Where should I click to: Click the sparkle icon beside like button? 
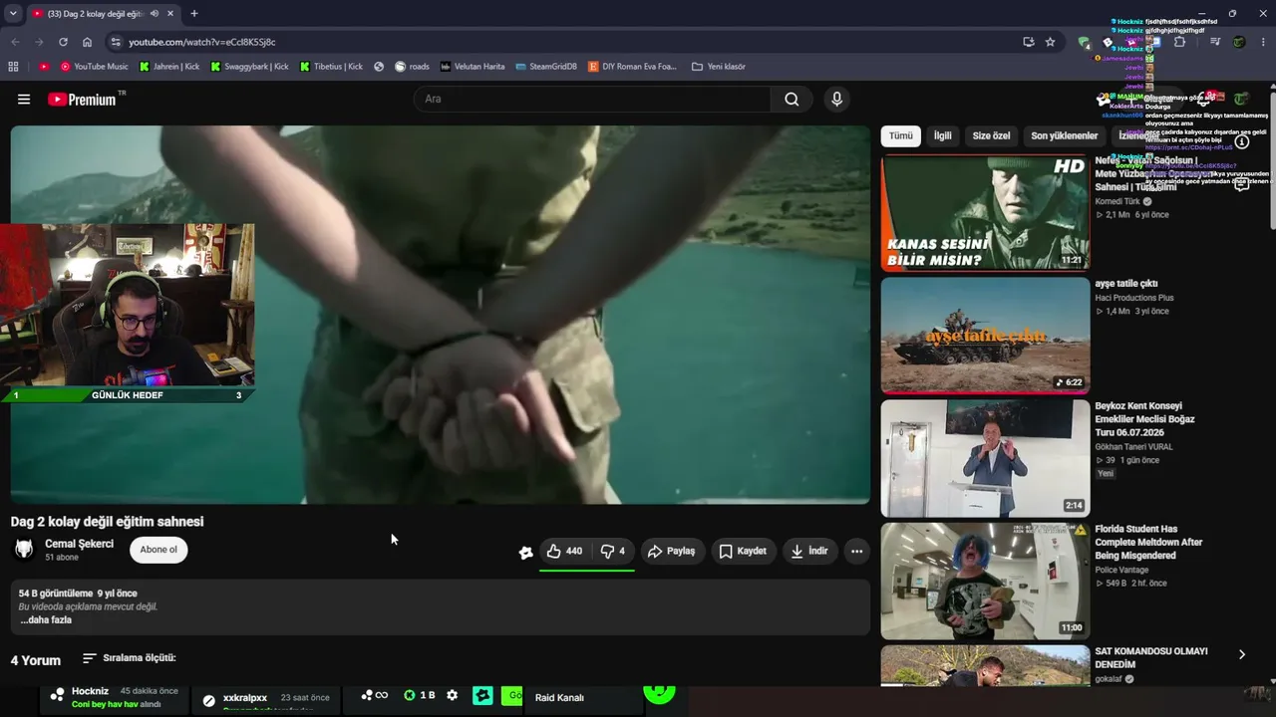tap(525, 552)
